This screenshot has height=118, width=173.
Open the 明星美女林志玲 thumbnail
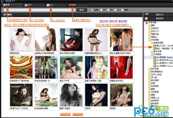tap(121, 67)
